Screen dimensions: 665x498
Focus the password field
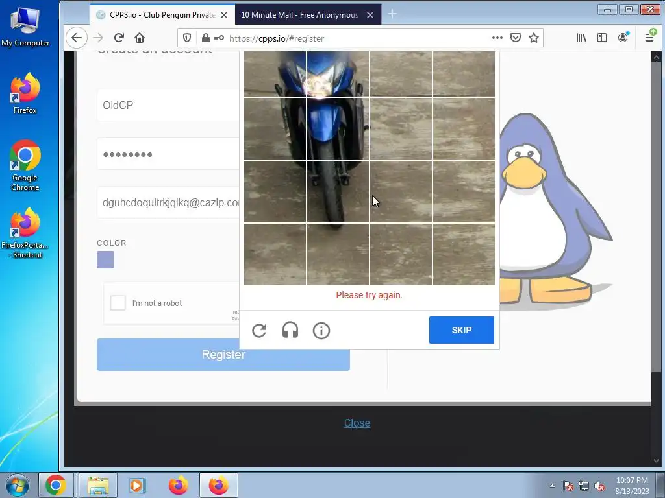coord(168,154)
